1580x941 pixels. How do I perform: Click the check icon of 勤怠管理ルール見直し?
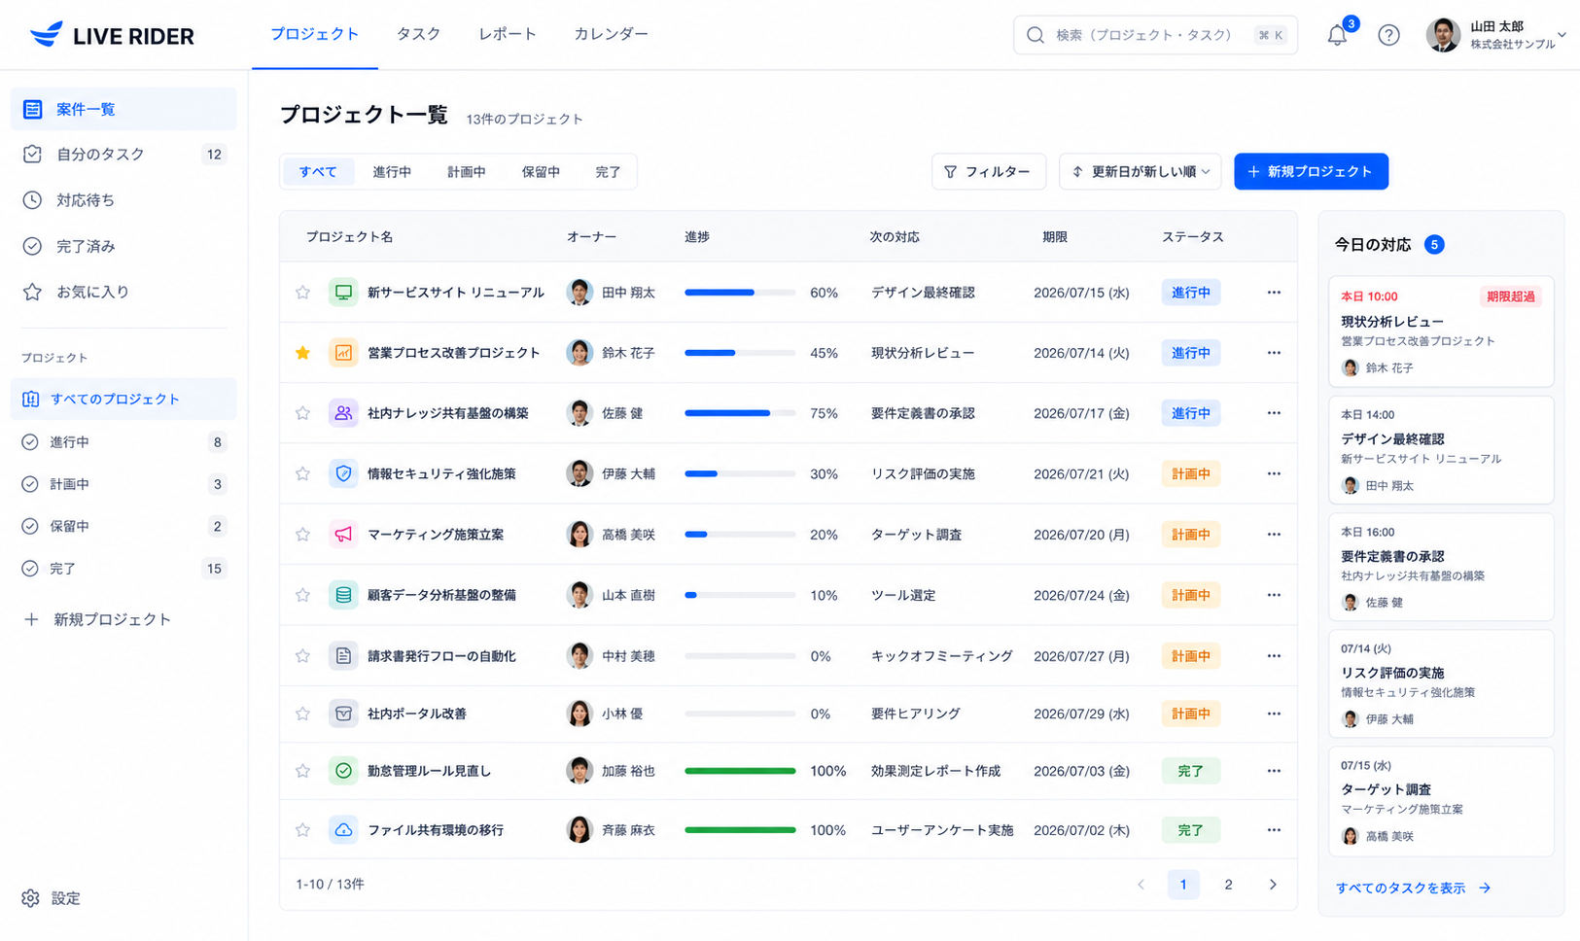[343, 771]
